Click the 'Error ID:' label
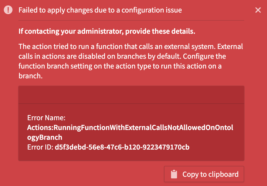 click(x=40, y=147)
